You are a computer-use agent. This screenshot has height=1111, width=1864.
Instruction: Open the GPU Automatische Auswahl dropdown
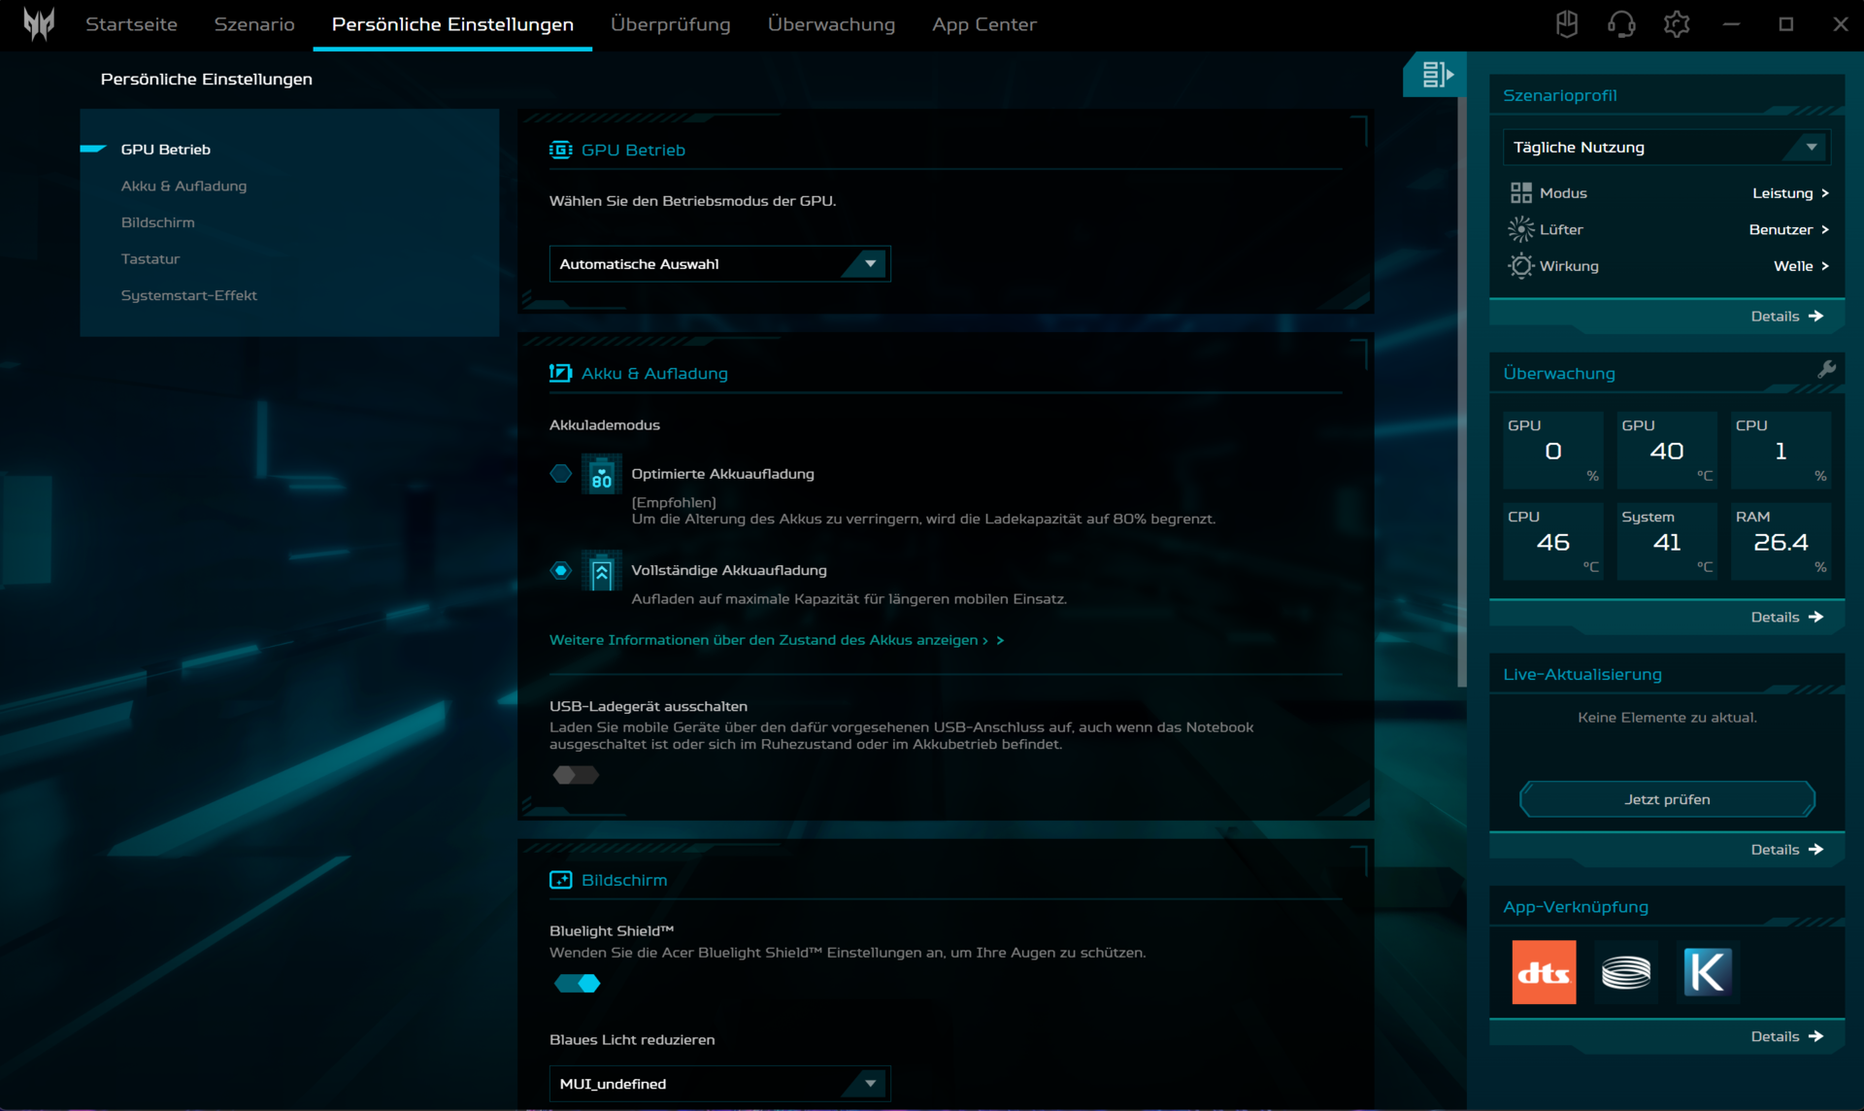719,264
